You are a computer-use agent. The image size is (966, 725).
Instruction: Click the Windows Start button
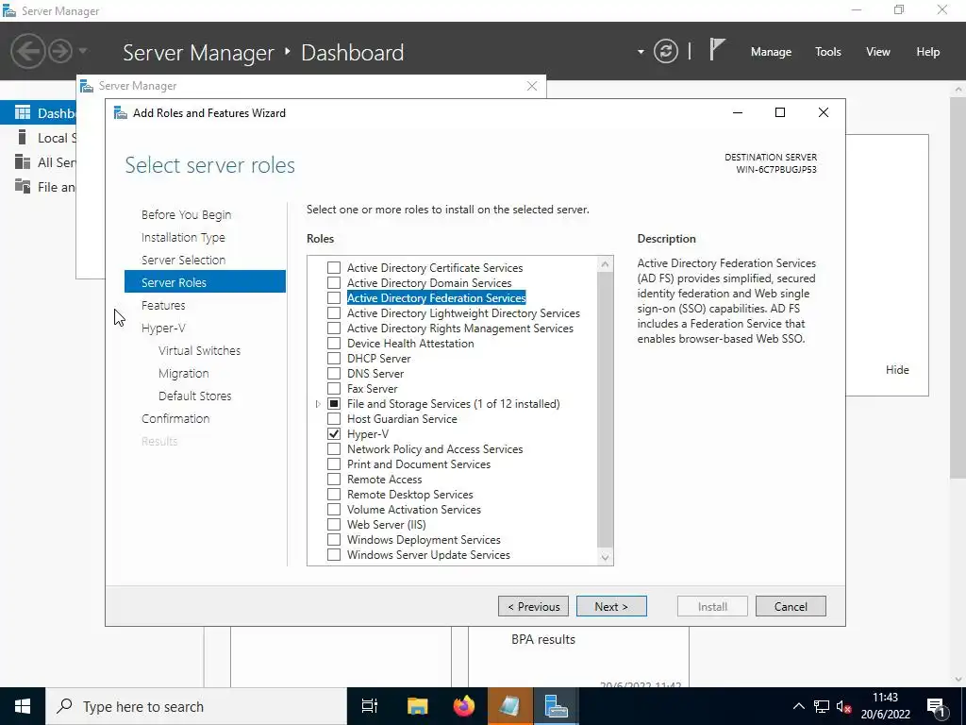[23, 706]
